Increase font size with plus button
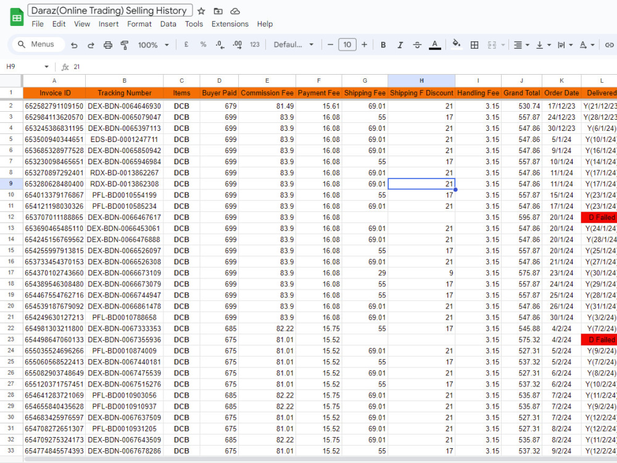Screen dimensions: 617x463 (x=365, y=44)
